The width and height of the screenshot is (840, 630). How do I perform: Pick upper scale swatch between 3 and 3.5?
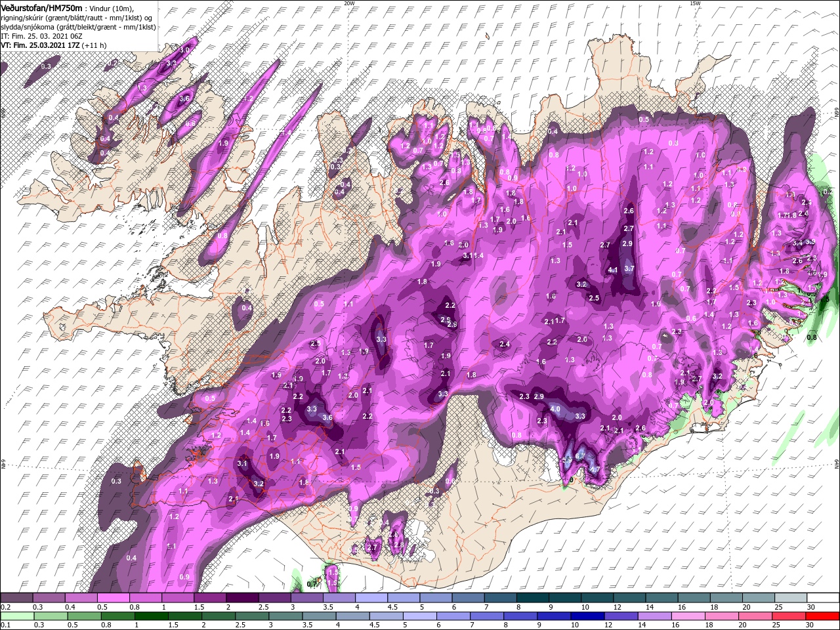click(306, 598)
